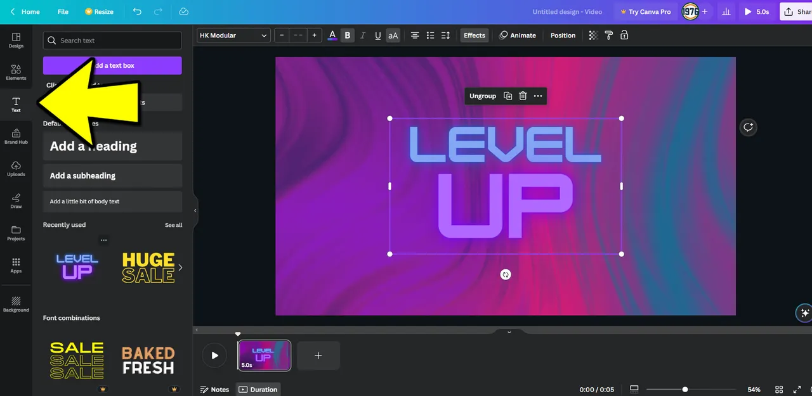This screenshot has height=396, width=812.
Task: Click the Position button
Action: pyautogui.click(x=563, y=35)
